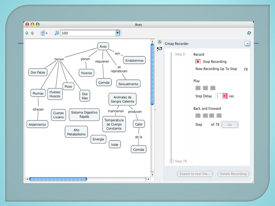The image size is (275, 206).
Task: Select the Dos Patas concept node
Action: point(38,72)
